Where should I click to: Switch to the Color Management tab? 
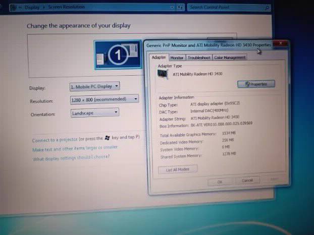coord(230,57)
